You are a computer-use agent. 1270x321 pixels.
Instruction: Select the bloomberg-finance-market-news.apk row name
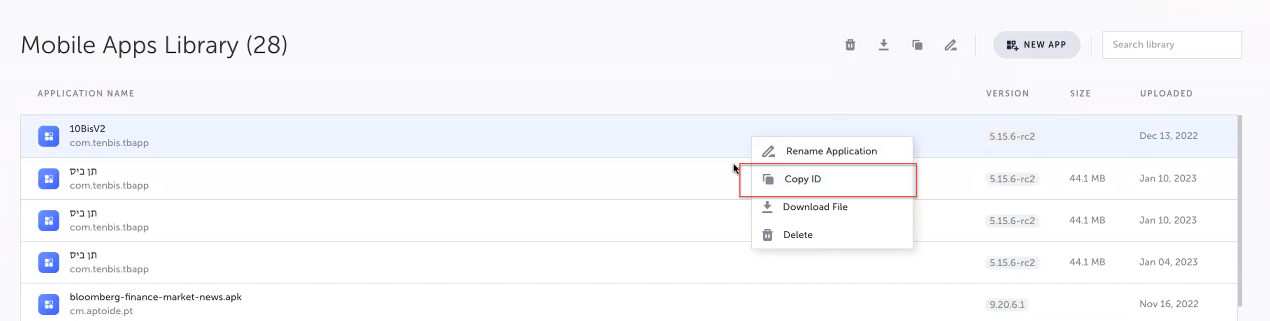click(x=155, y=297)
